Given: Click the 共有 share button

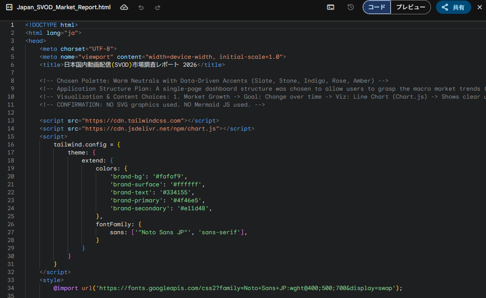Looking at the screenshot, I should (453, 8).
